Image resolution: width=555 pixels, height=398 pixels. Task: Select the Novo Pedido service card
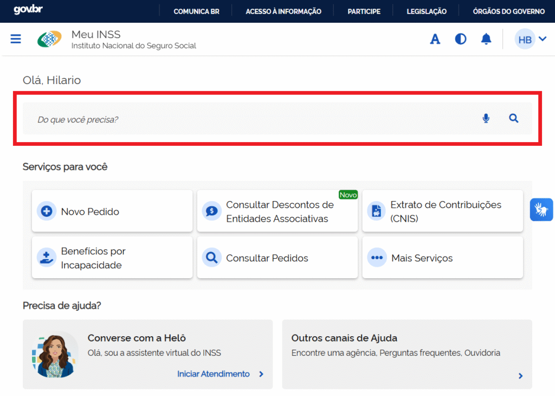[112, 211]
